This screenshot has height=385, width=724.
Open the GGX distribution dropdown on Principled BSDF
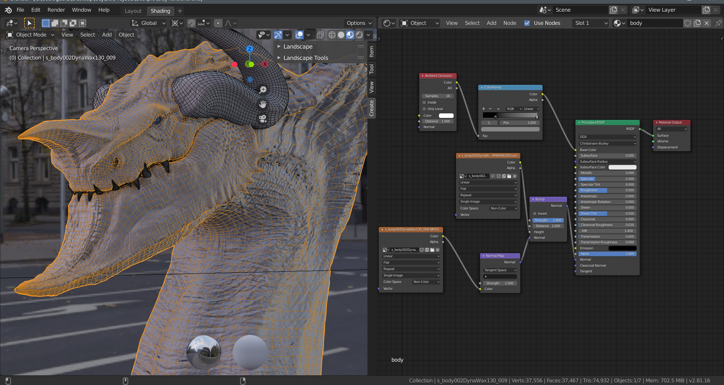607,136
